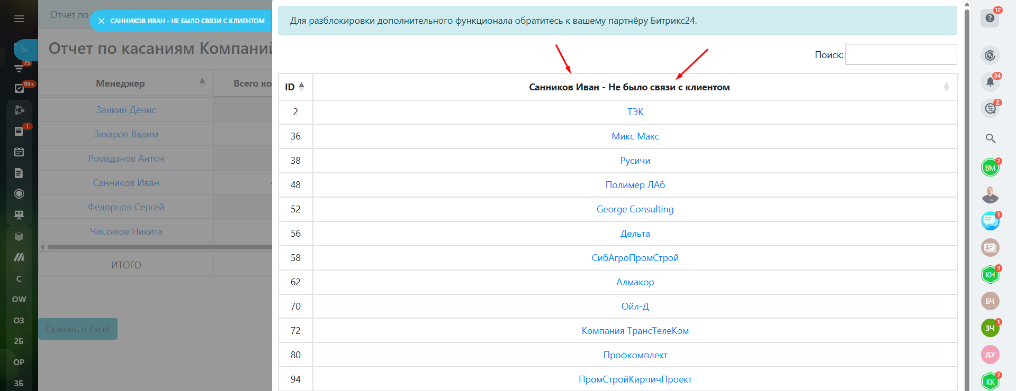Click the ID cell '70'
This screenshot has height=391, width=1016.
click(295, 306)
